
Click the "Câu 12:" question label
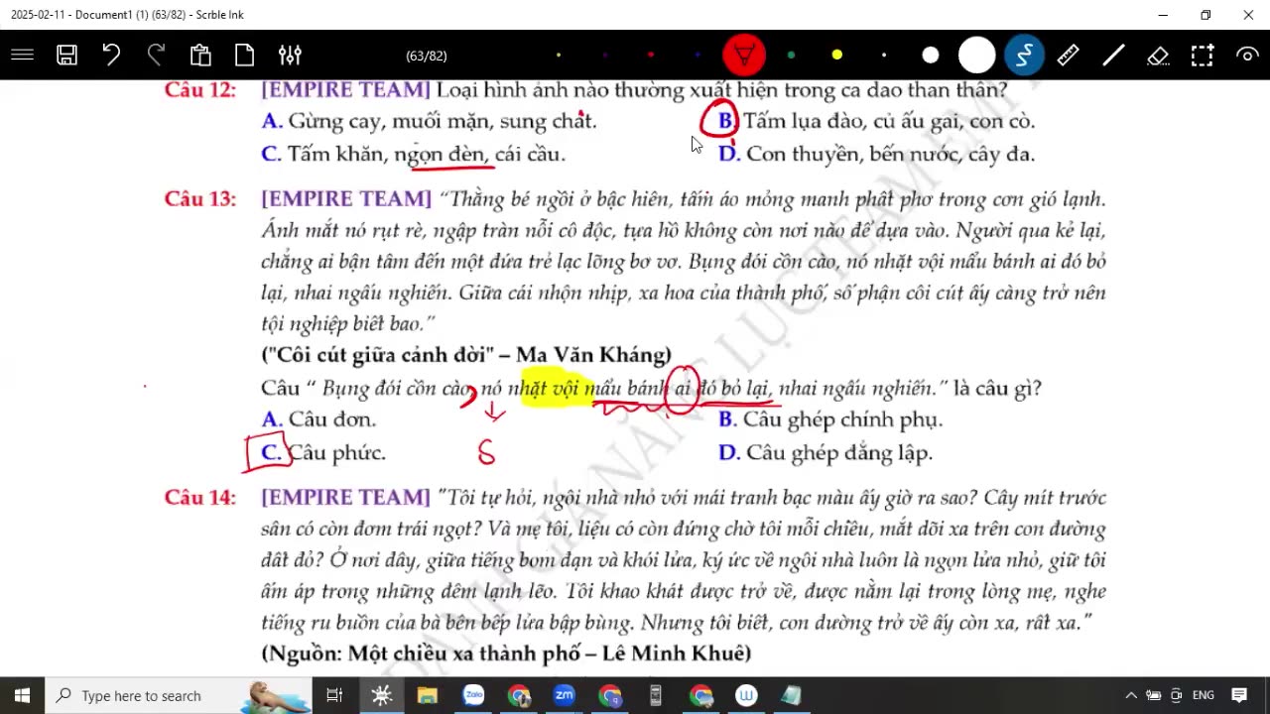click(200, 90)
